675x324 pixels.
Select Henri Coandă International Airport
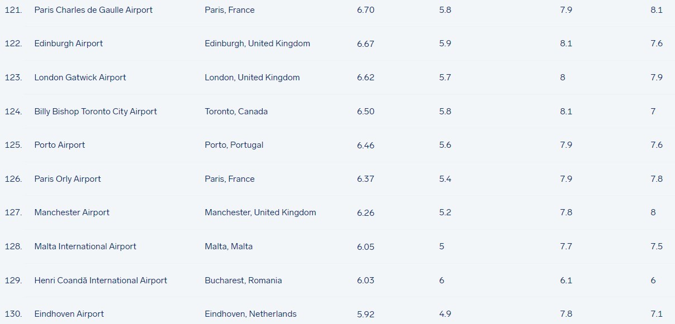(x=101, y=281)
